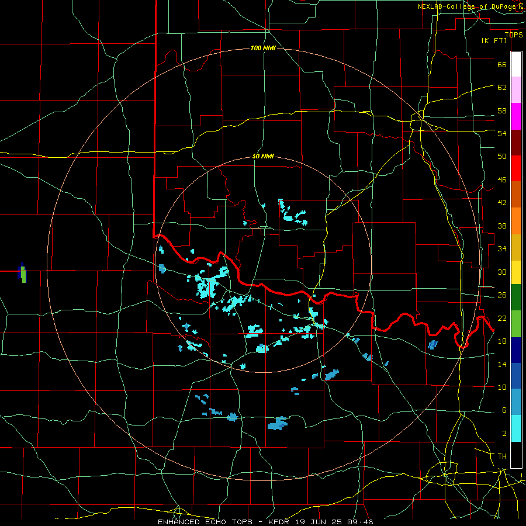Select the cyan legend swatch
The height and width of the screenshot is (526, 526).
pos(516,428)
